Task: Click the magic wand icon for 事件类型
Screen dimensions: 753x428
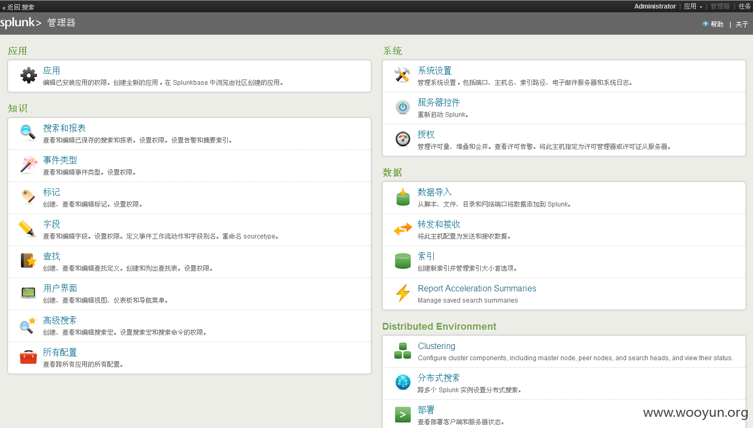Action: point(28,165)
